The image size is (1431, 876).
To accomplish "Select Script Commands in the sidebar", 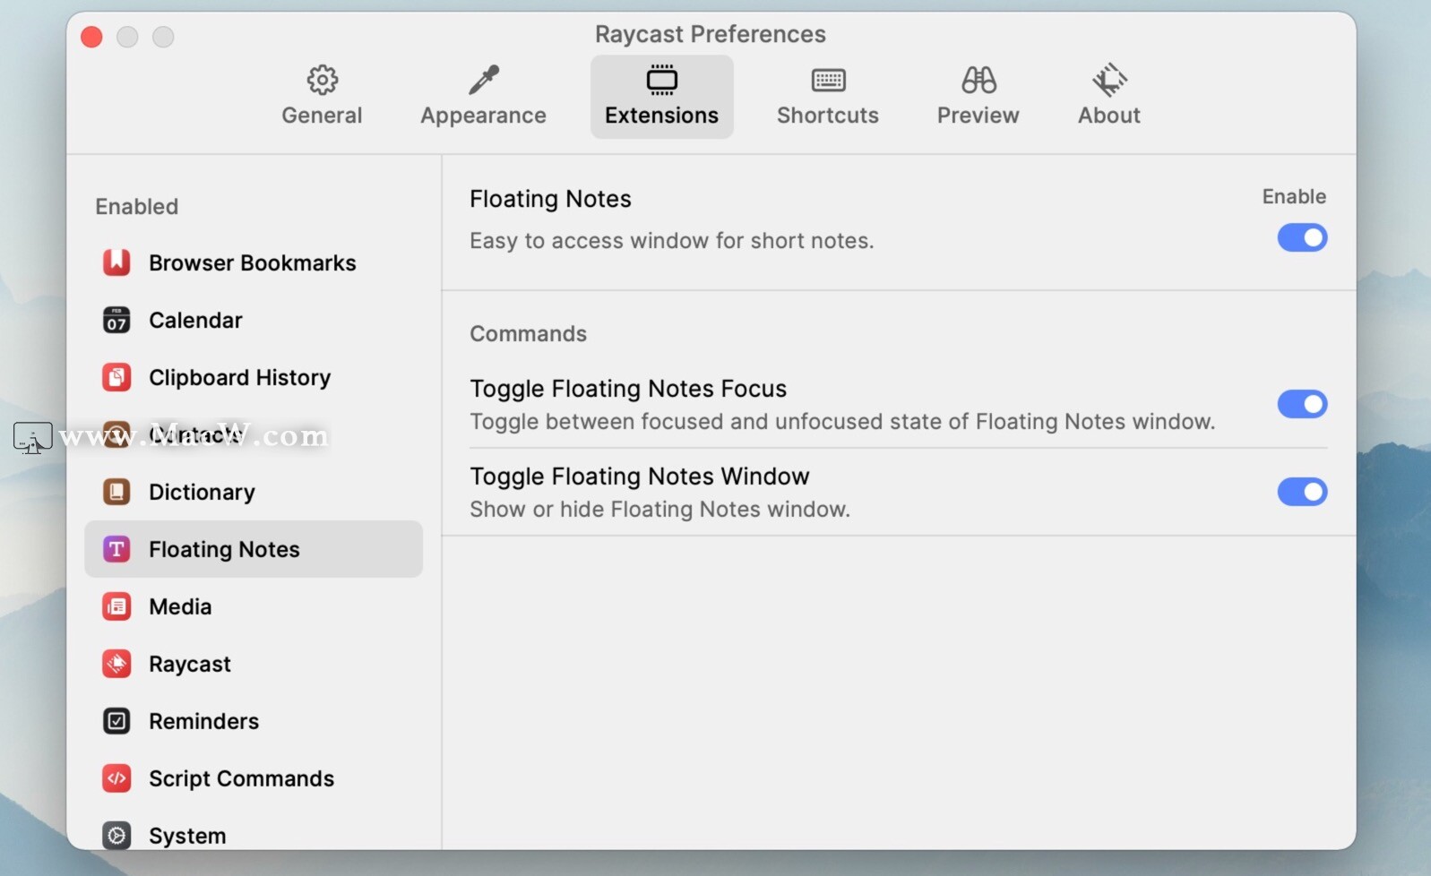I will pyautogui.click(x=254, y=778).
